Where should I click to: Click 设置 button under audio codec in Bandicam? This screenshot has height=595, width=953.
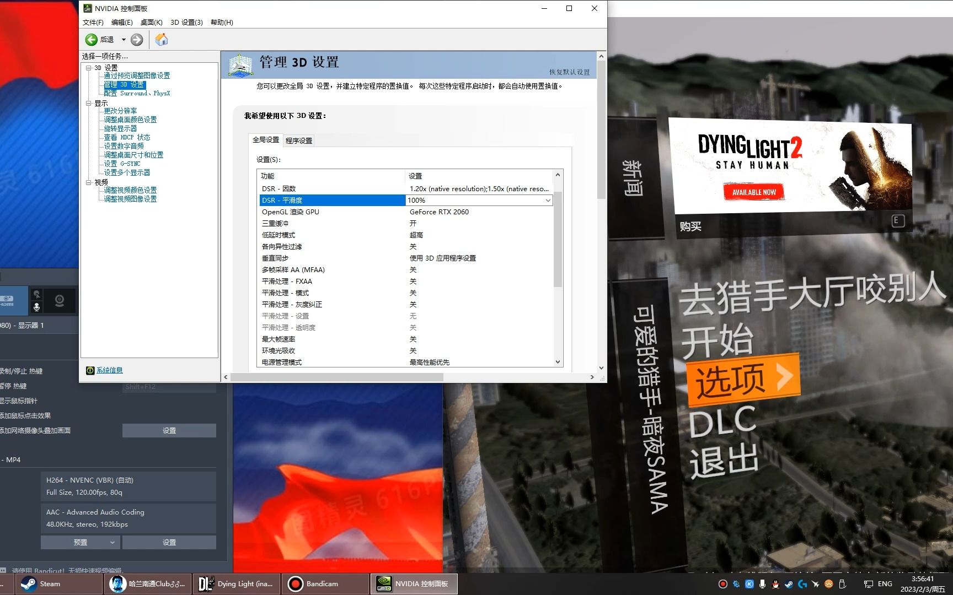coord(169,543)
